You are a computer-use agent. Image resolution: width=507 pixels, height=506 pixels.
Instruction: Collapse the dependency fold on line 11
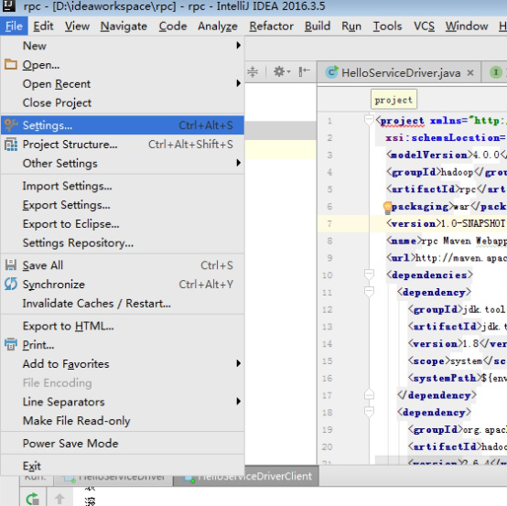(369, 292)
